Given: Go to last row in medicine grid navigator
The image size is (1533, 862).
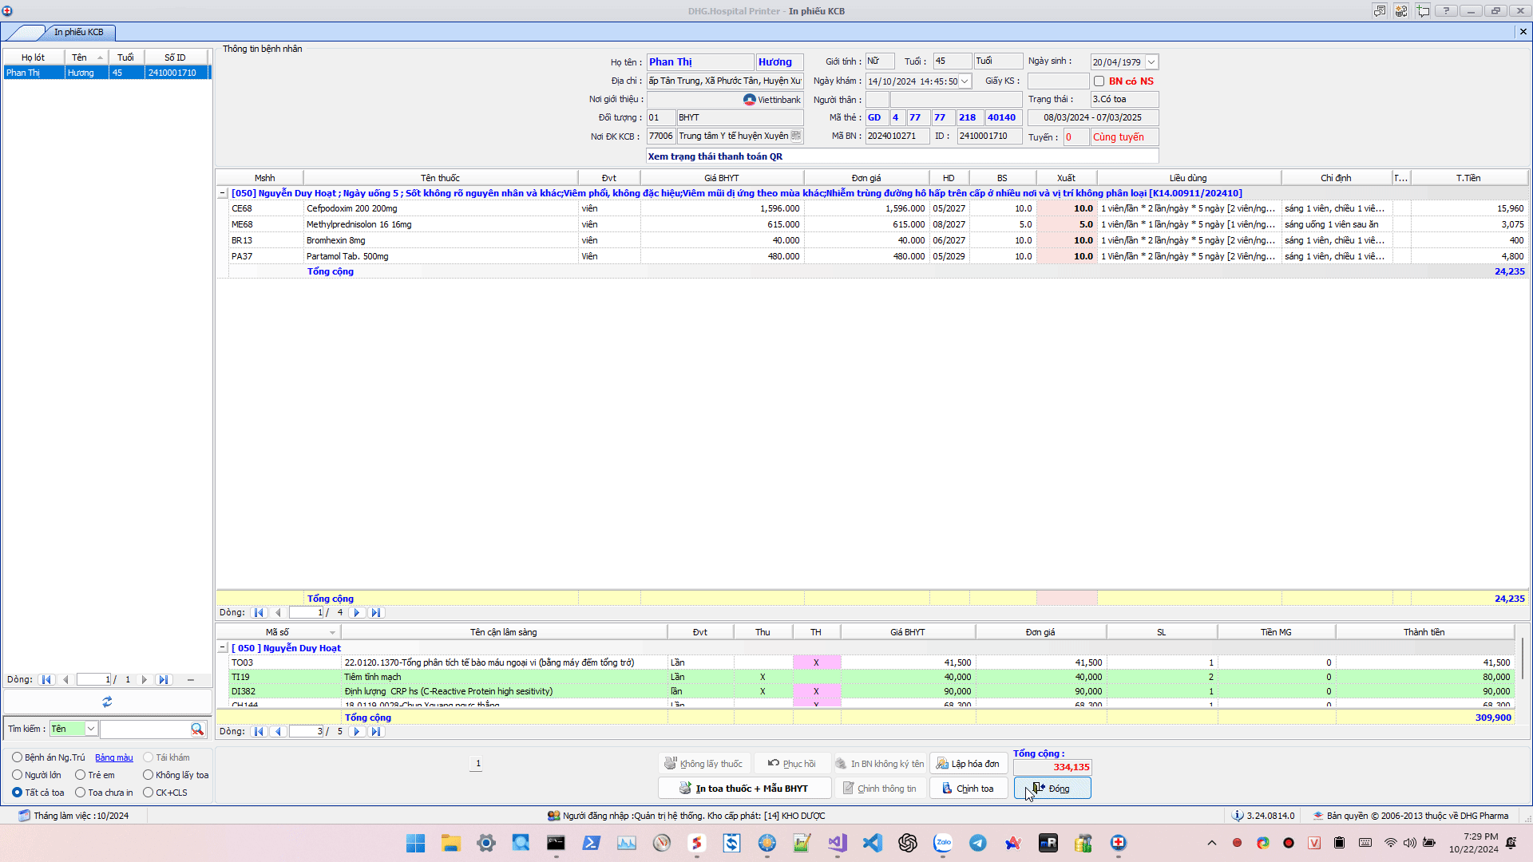Looking at the screenshot, I should 376,613.
